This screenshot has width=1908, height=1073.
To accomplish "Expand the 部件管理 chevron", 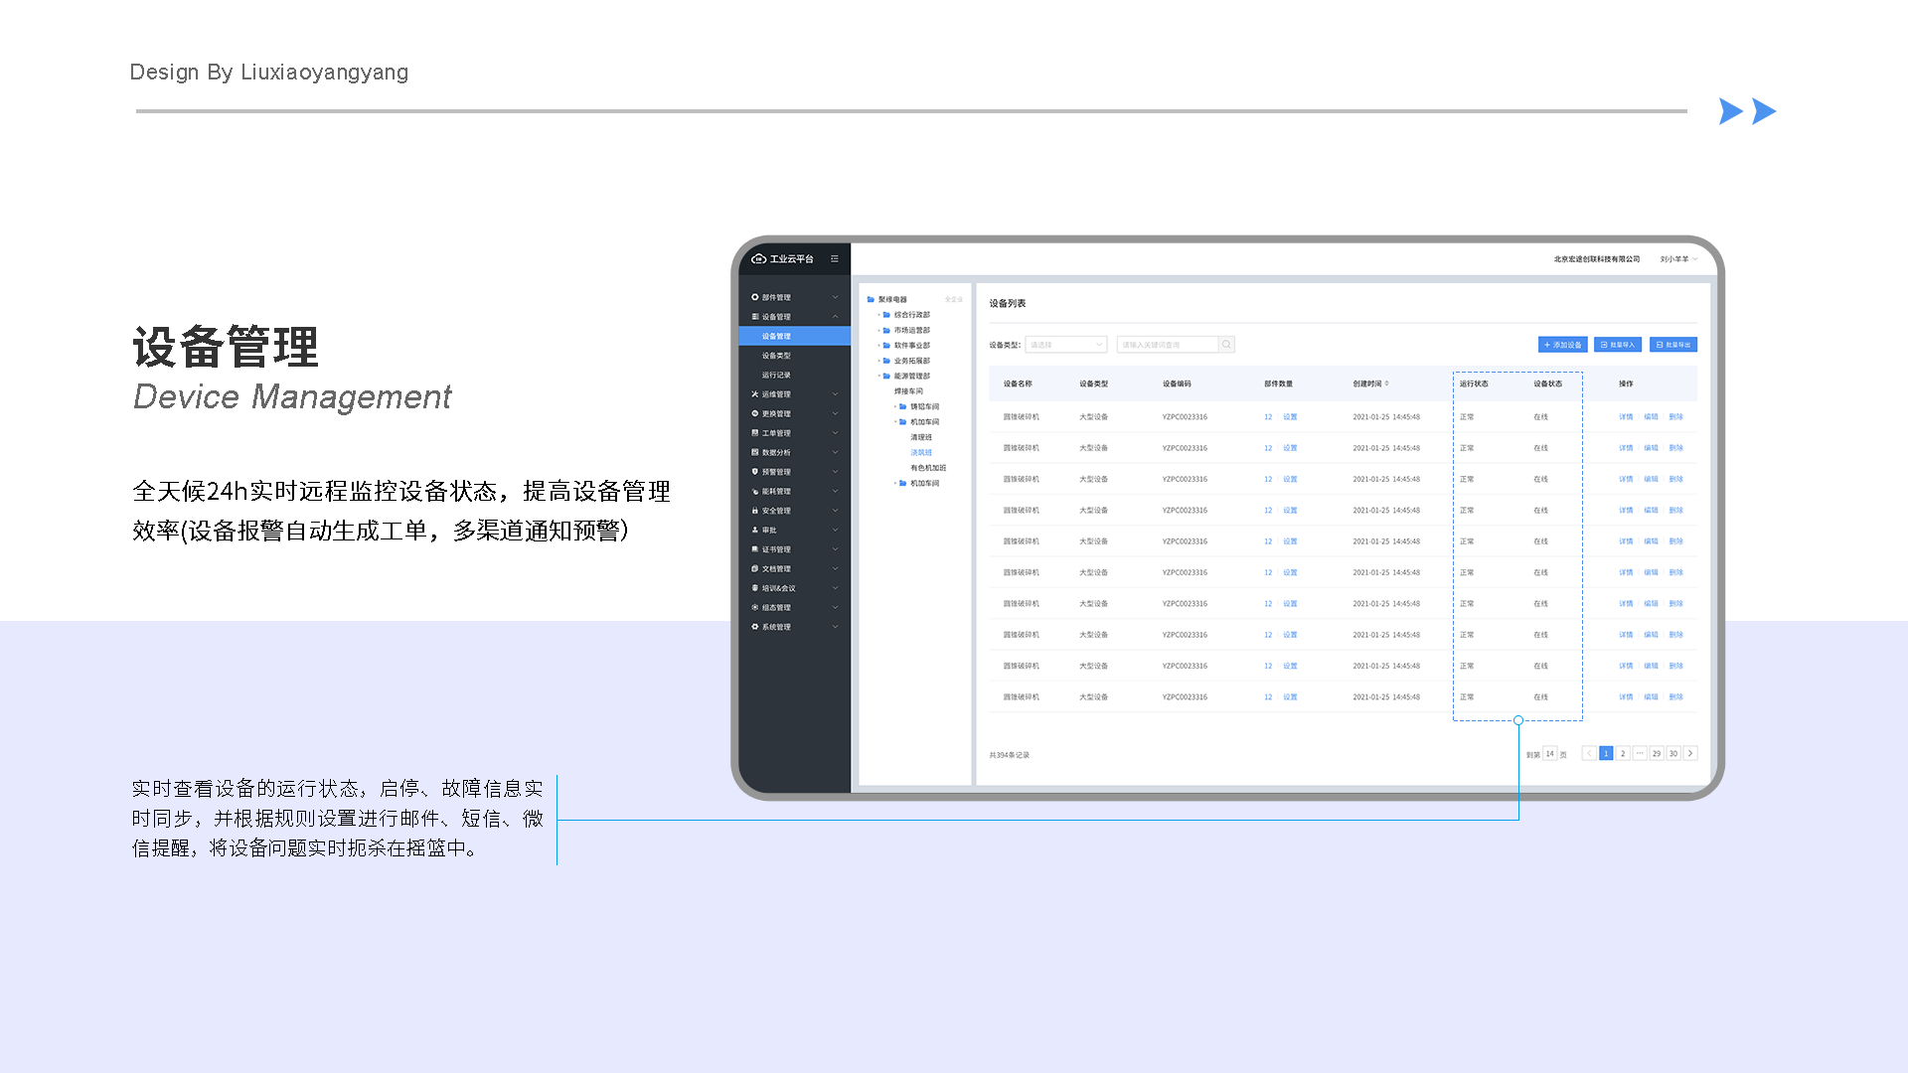I will tap(836, 297).
